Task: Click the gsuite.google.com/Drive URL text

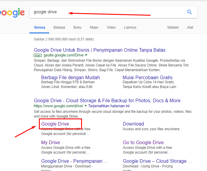Action: 63,55
